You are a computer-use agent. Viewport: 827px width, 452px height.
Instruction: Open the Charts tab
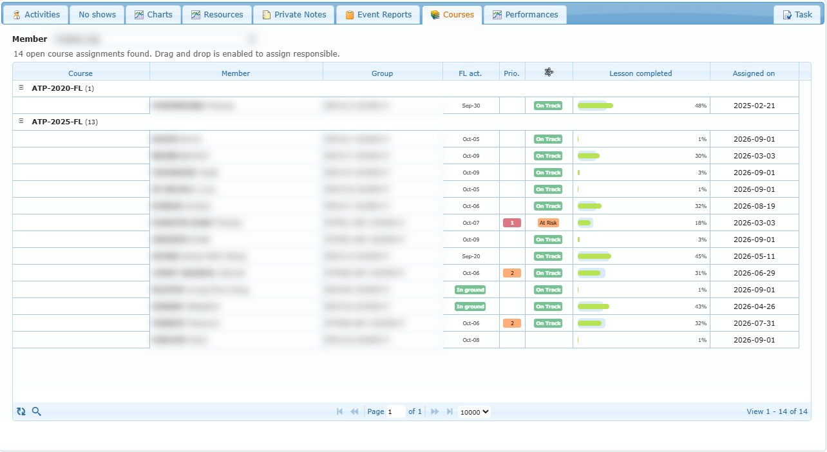[153, 14]
